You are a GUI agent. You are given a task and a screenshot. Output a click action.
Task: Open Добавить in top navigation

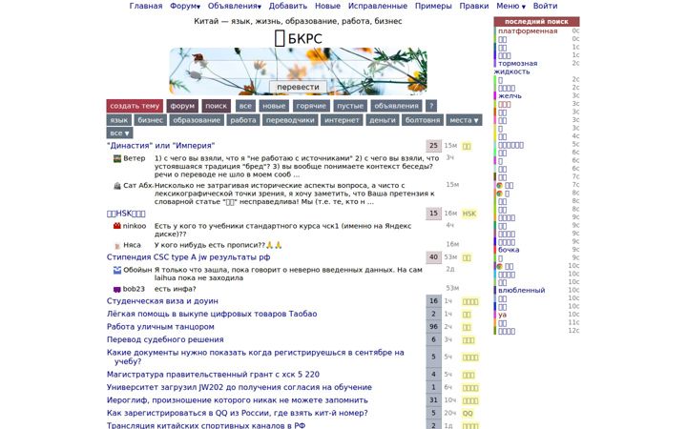(x=288, y=6)
